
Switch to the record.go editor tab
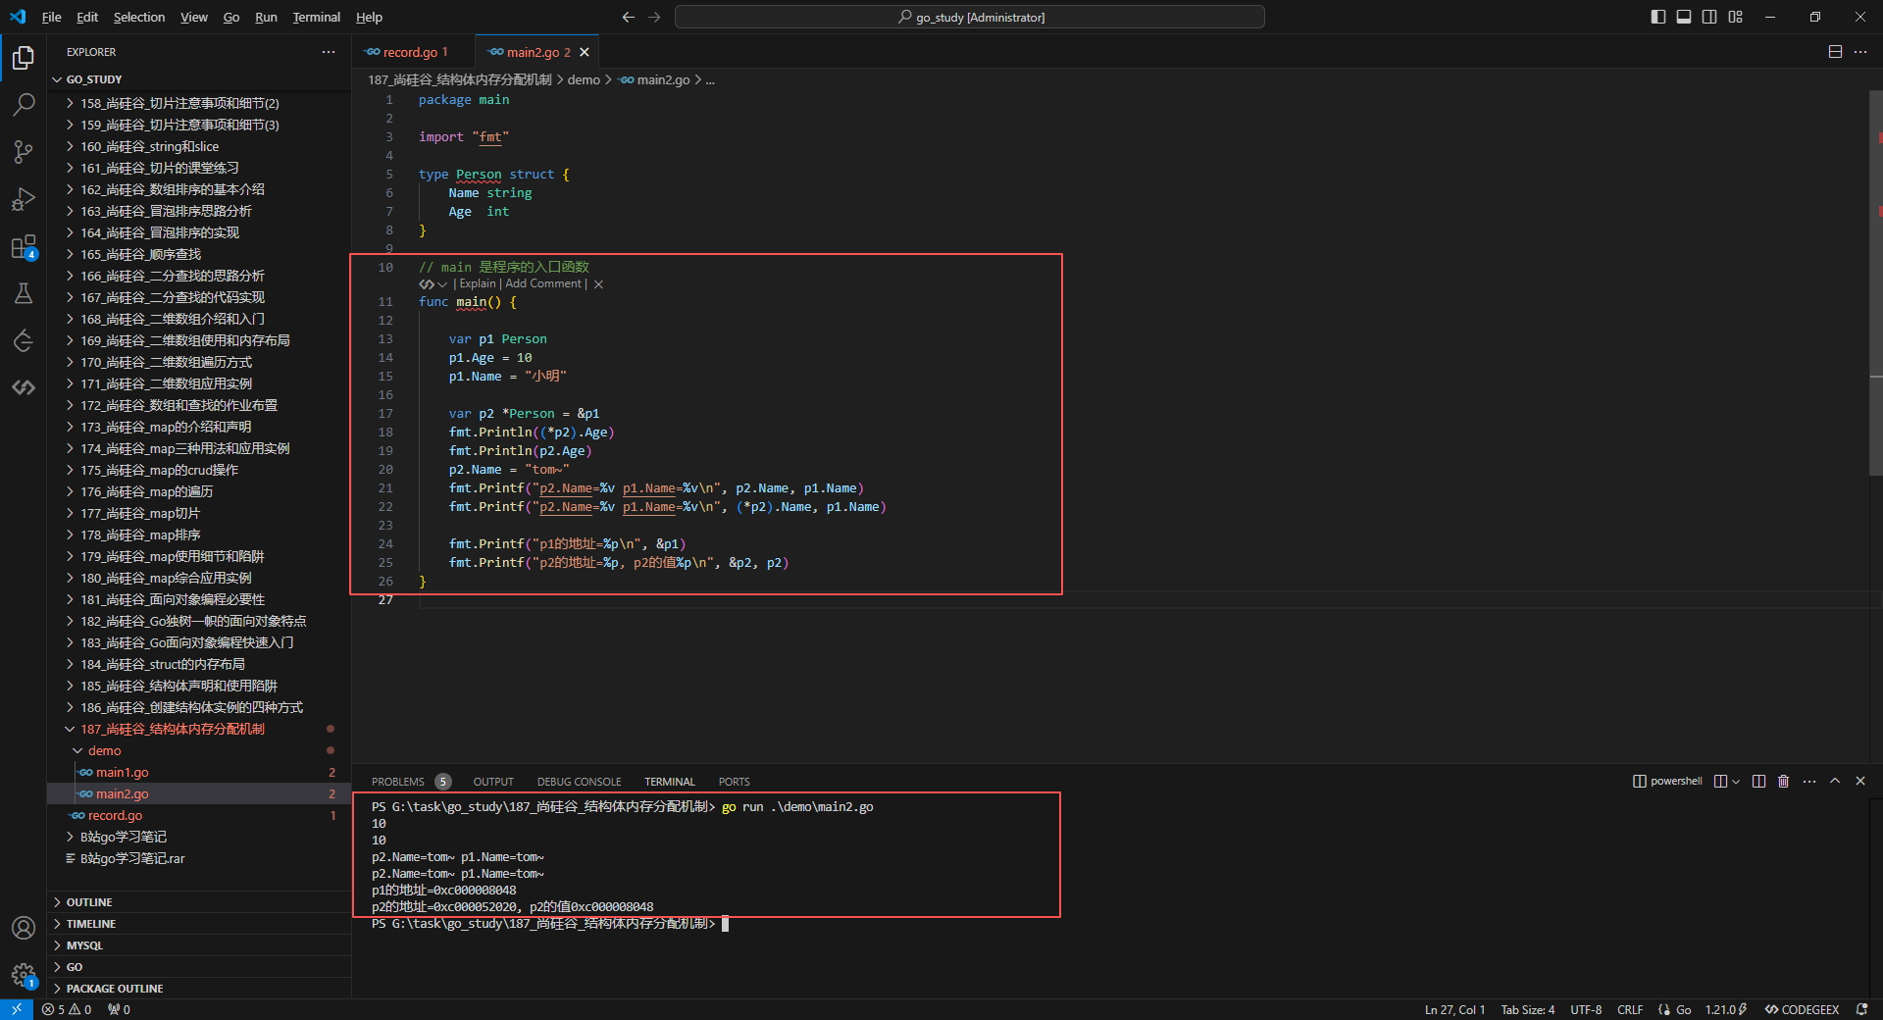click(x=414, y=52)
